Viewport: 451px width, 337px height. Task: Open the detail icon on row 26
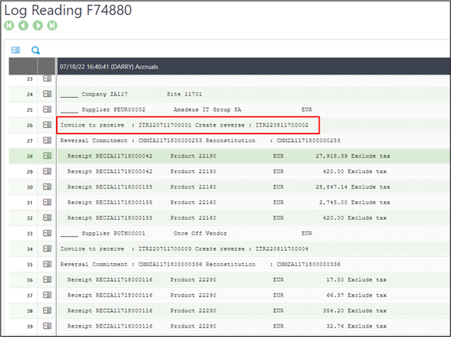[x=47, y=125]
